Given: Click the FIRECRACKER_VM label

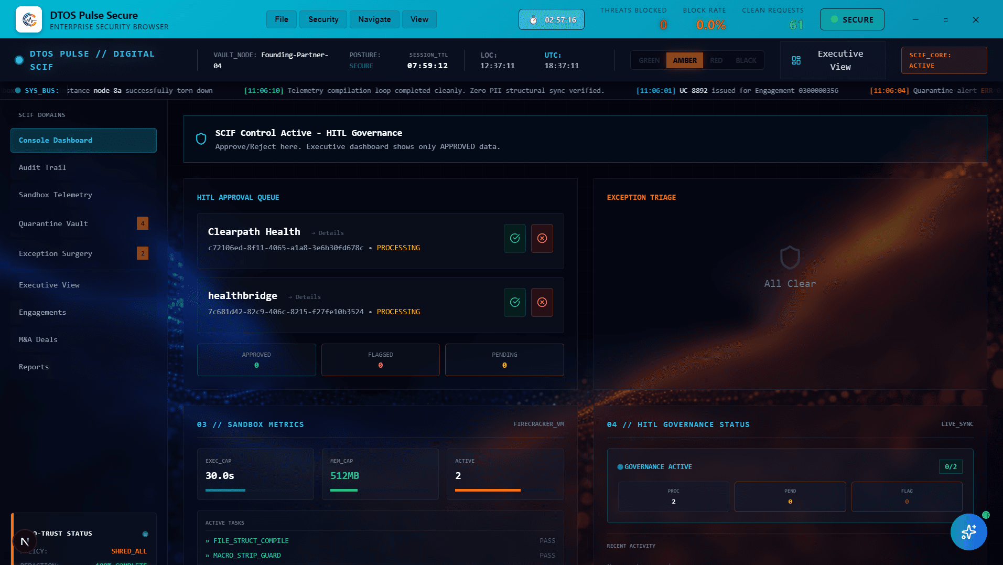Looking at the screenshot, I should coord(538,424).
